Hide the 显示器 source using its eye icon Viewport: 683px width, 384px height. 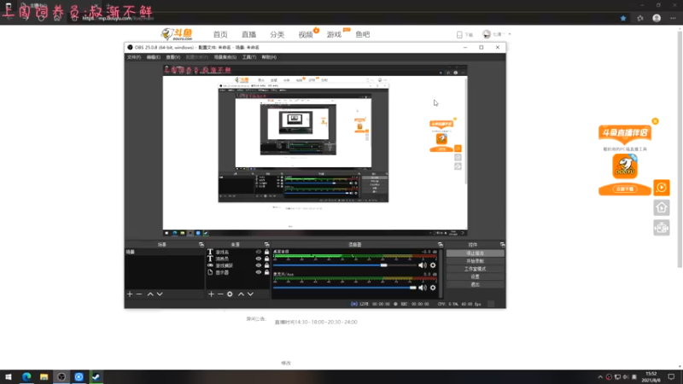[258, 272]
